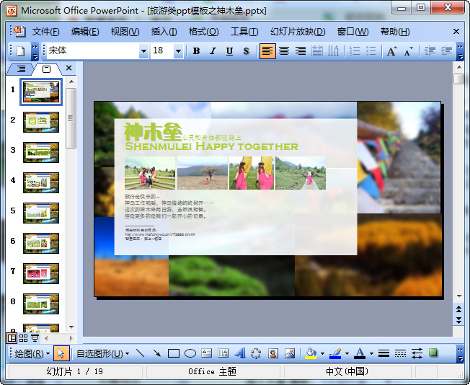Decrease font size
The width and height of the screenshot is (470, 385).
coord(408,51)
